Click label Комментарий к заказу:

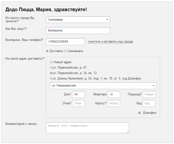tap(21, 124)
